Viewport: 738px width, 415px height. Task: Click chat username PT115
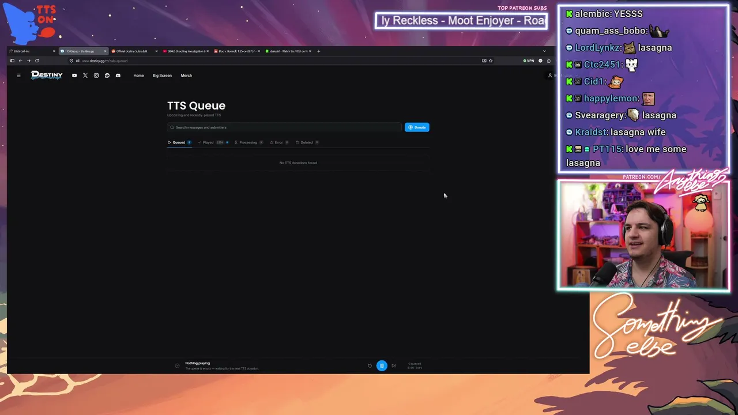coord(607,149)
